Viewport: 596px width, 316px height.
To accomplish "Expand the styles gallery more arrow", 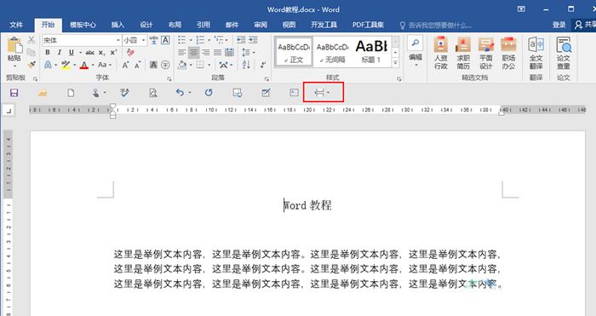I will 396,63.
